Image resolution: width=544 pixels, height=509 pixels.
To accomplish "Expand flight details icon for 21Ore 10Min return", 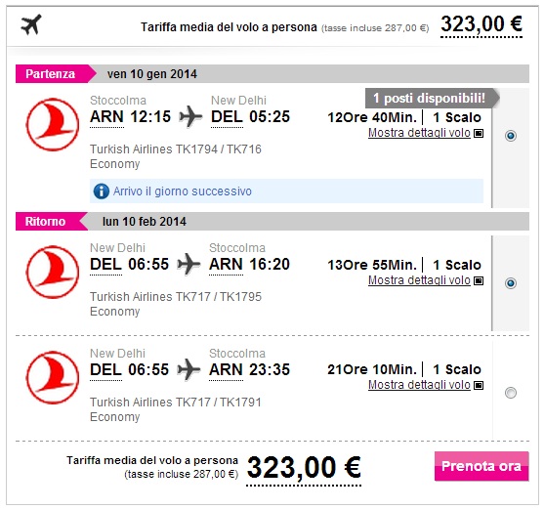I will pos(479,386).
